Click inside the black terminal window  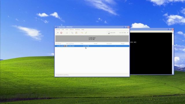click(x=151, y=53)
